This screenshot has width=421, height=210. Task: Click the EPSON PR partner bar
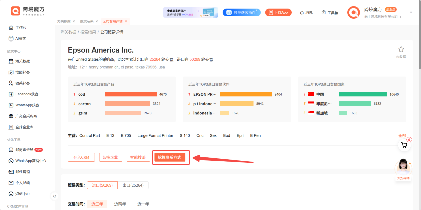click(246, 94)
